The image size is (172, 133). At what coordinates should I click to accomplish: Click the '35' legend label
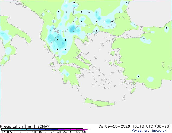pos(65,132)
